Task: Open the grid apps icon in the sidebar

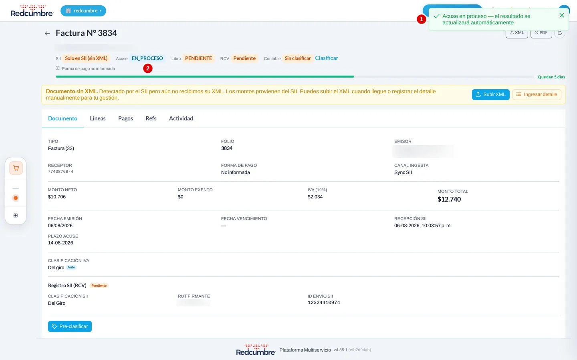Action: pyautogui.click(x=16, y=216)
